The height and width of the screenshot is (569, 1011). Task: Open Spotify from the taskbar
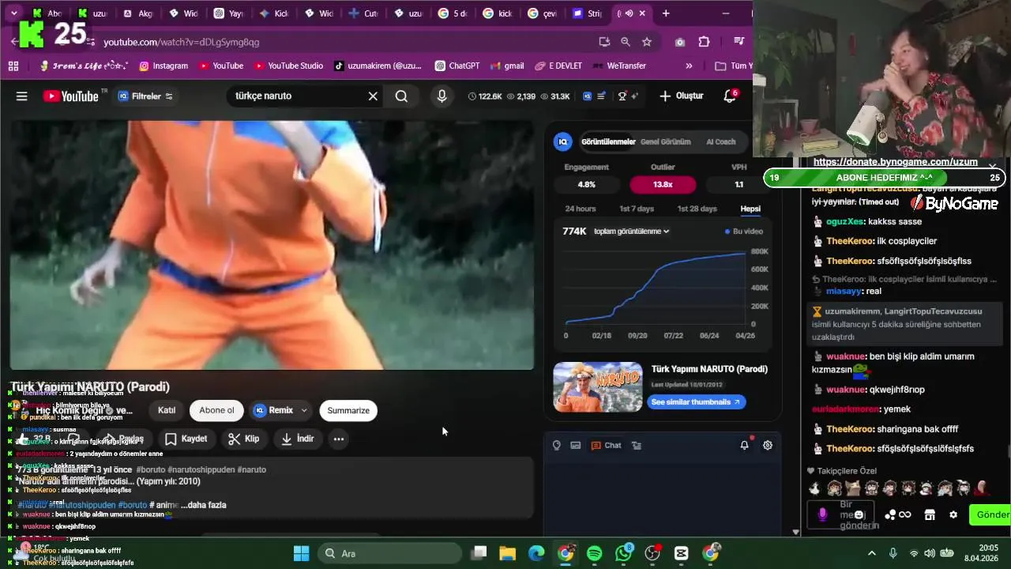pos(595,553)
